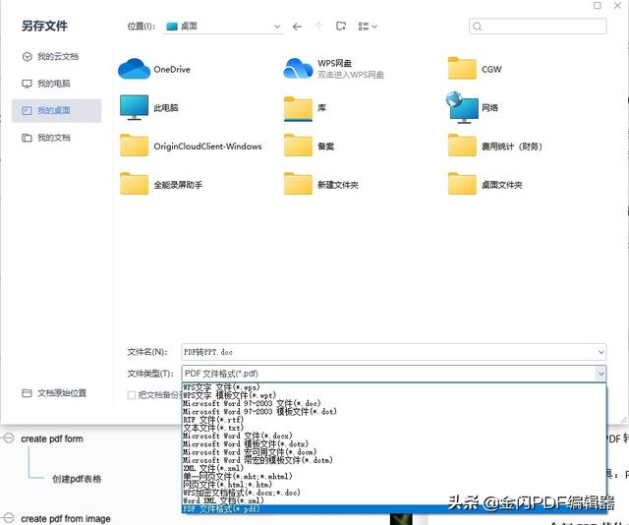Select 创建pdf表格 node in background
Screen dimensions: 629x525
[x=77, y=479]
